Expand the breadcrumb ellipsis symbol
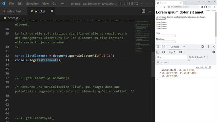Viewport: 217px width, 122px height. [23, 18]
